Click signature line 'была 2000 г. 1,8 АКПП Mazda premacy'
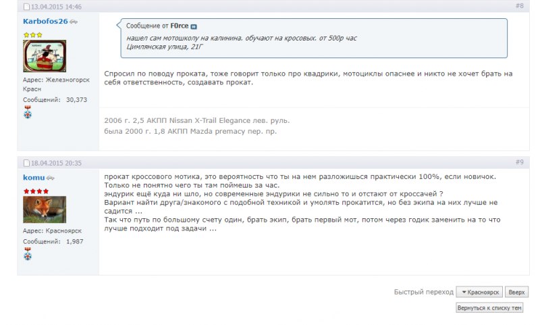Viewport: 540px width, 325px height. pyautogui.click(x=190, y=131)
